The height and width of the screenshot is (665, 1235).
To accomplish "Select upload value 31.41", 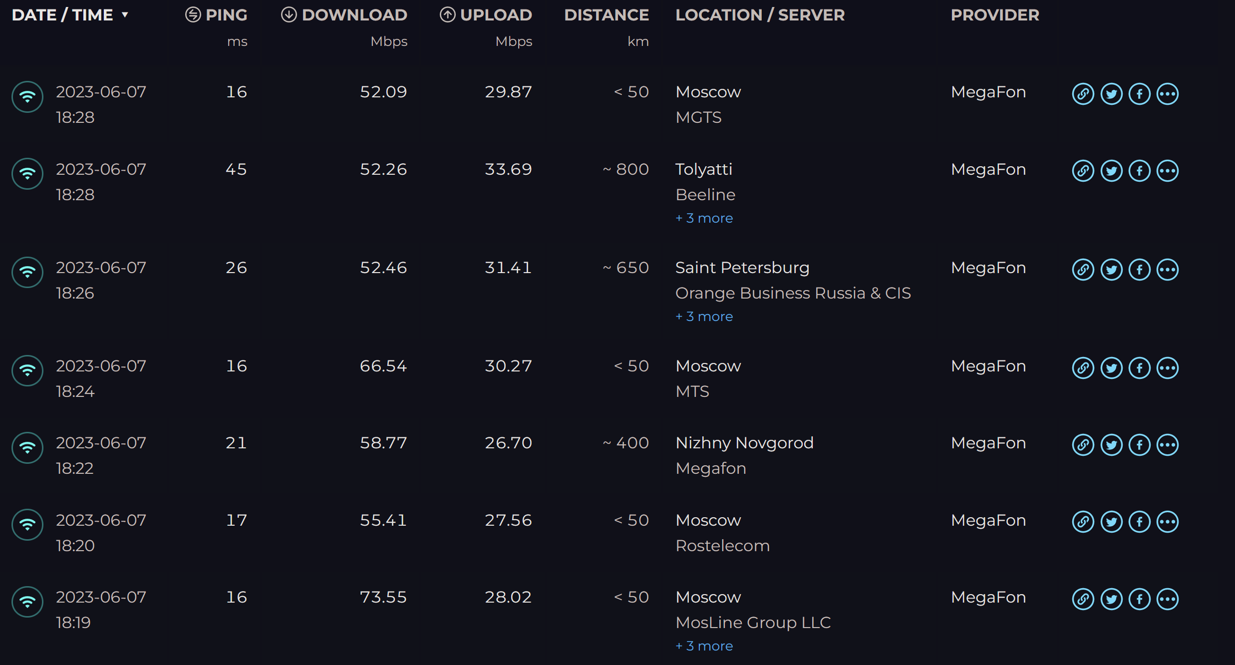I will coord(508,268).
